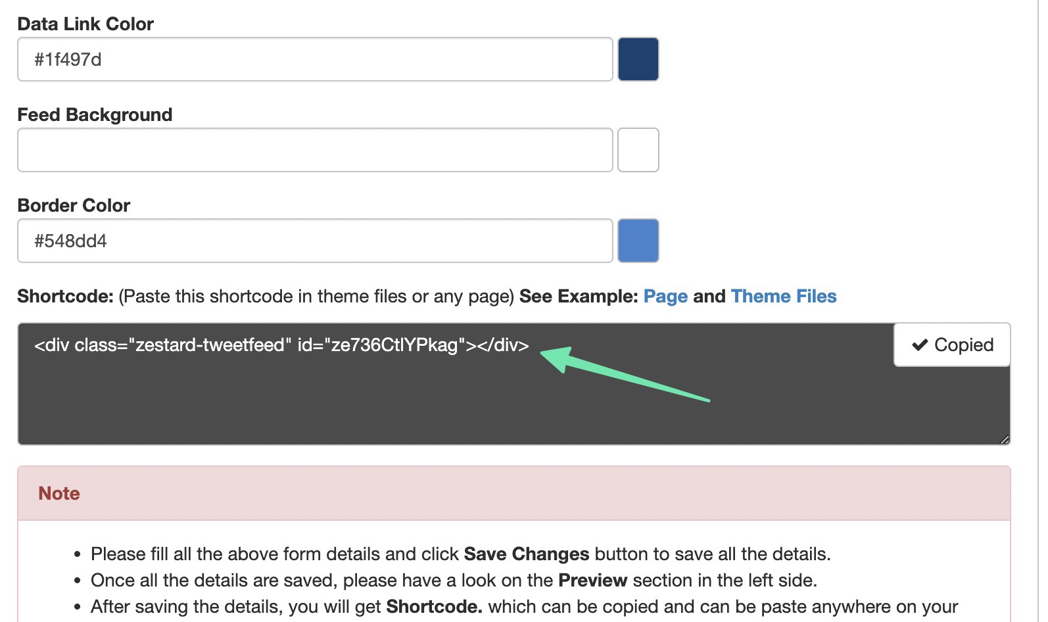Click the bold Preview word in note

tap(592, 581)
